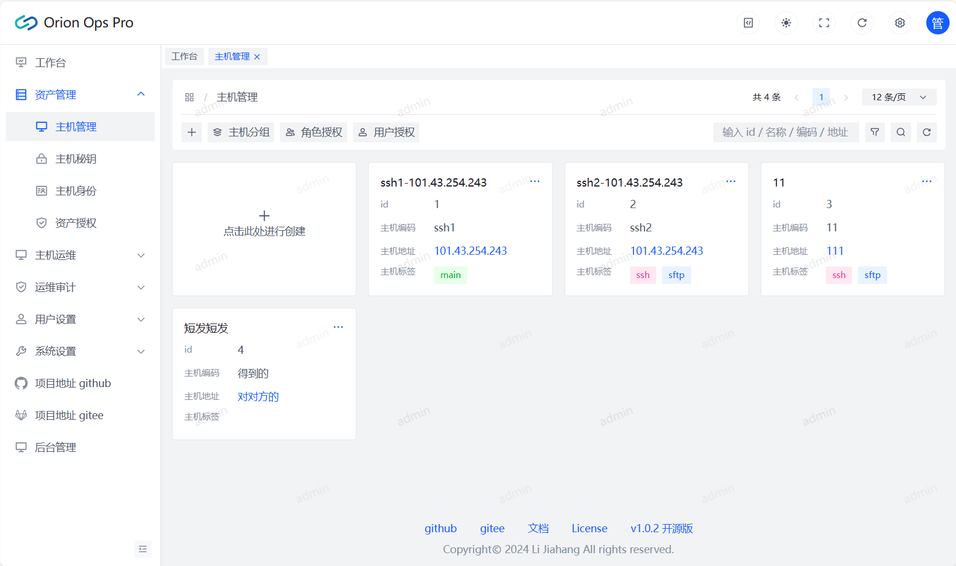Click the 角色授权 button
This screenshot has width=956, height=566.
click(313, 132)
